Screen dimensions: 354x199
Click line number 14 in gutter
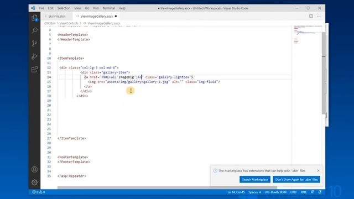[x=49, y=77]
